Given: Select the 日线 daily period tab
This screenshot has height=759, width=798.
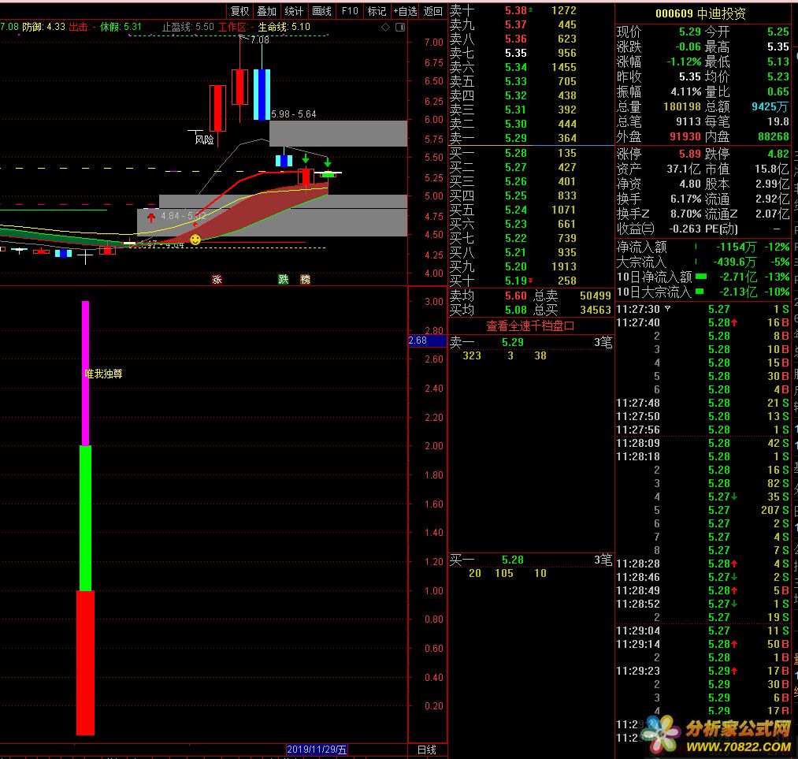Looking at the screenshot, I should point(427,750).
